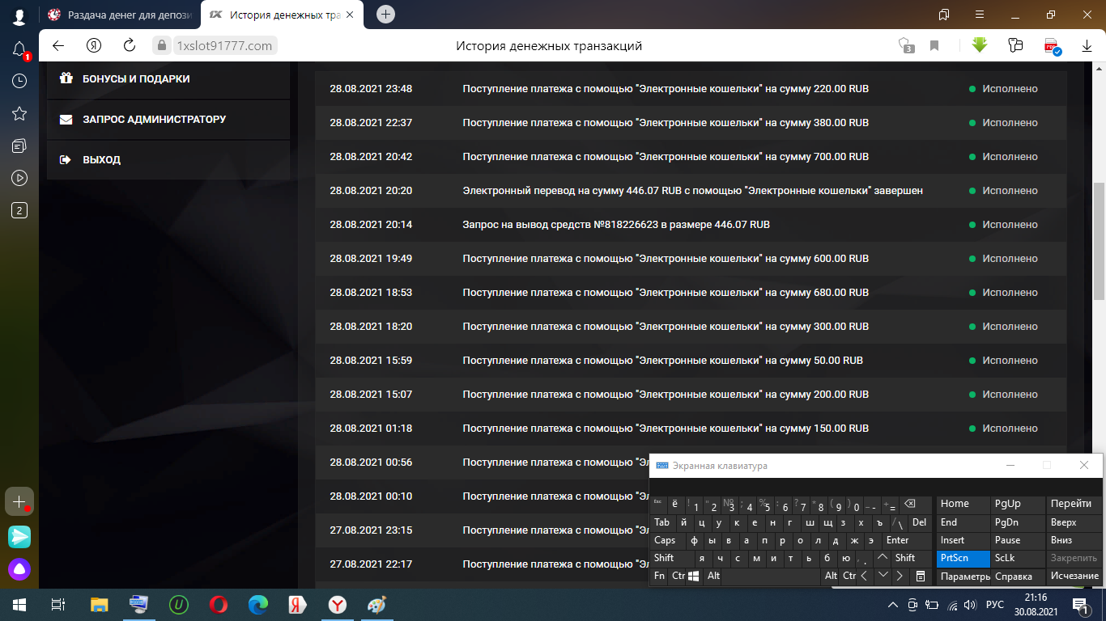Bookmark this page with the flag icon
This screenshot has width=1106, height=621.
[934, 46]
